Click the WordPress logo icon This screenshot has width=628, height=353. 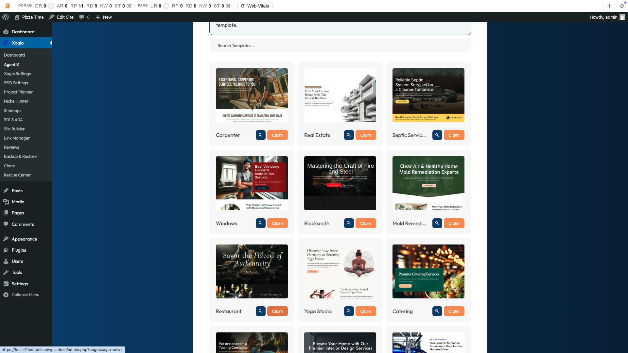pos(6,17)
